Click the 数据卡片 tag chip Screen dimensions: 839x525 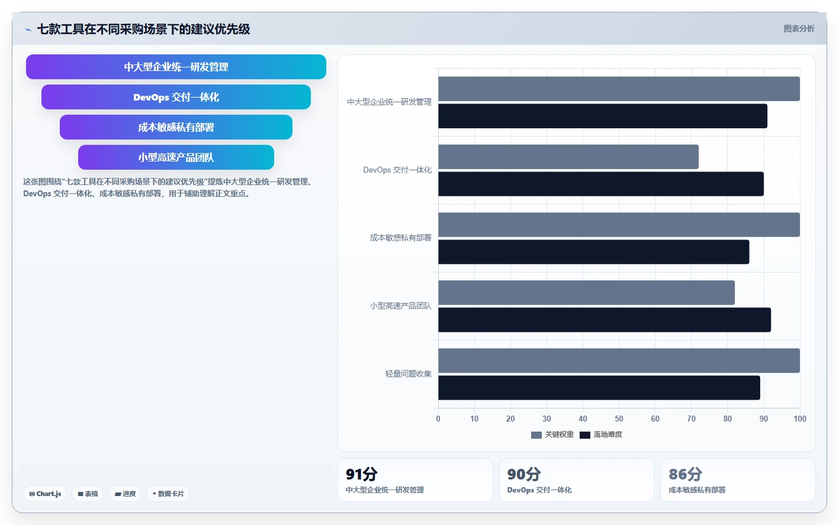click(x=168, y=494)
